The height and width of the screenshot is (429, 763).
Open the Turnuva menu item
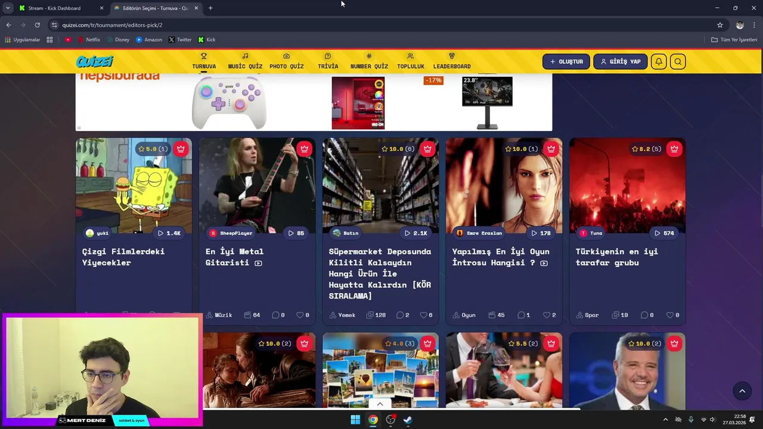click(204, 61)
